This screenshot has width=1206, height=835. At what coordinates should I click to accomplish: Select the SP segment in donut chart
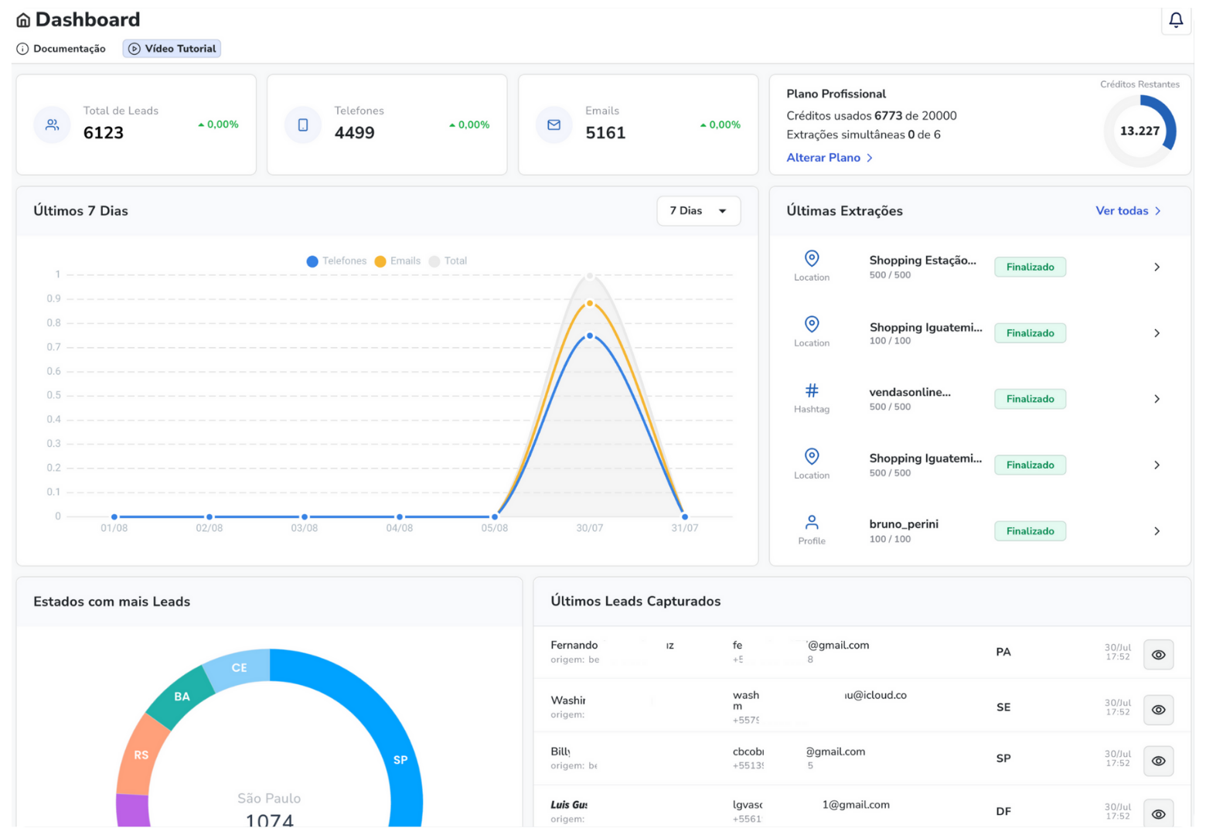pos(400,759)
